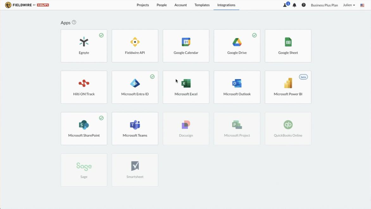This screenshot has height=209, width=371.
Task: Click the beta badge on Power BI
Action: (x=303, y=77)
